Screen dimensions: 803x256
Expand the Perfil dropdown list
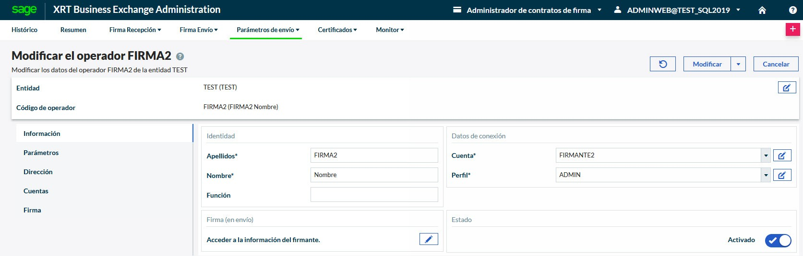[x=766, y=175]
